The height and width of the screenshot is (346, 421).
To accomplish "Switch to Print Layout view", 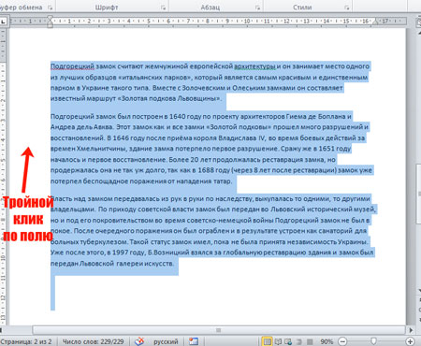I will point(267,341).
